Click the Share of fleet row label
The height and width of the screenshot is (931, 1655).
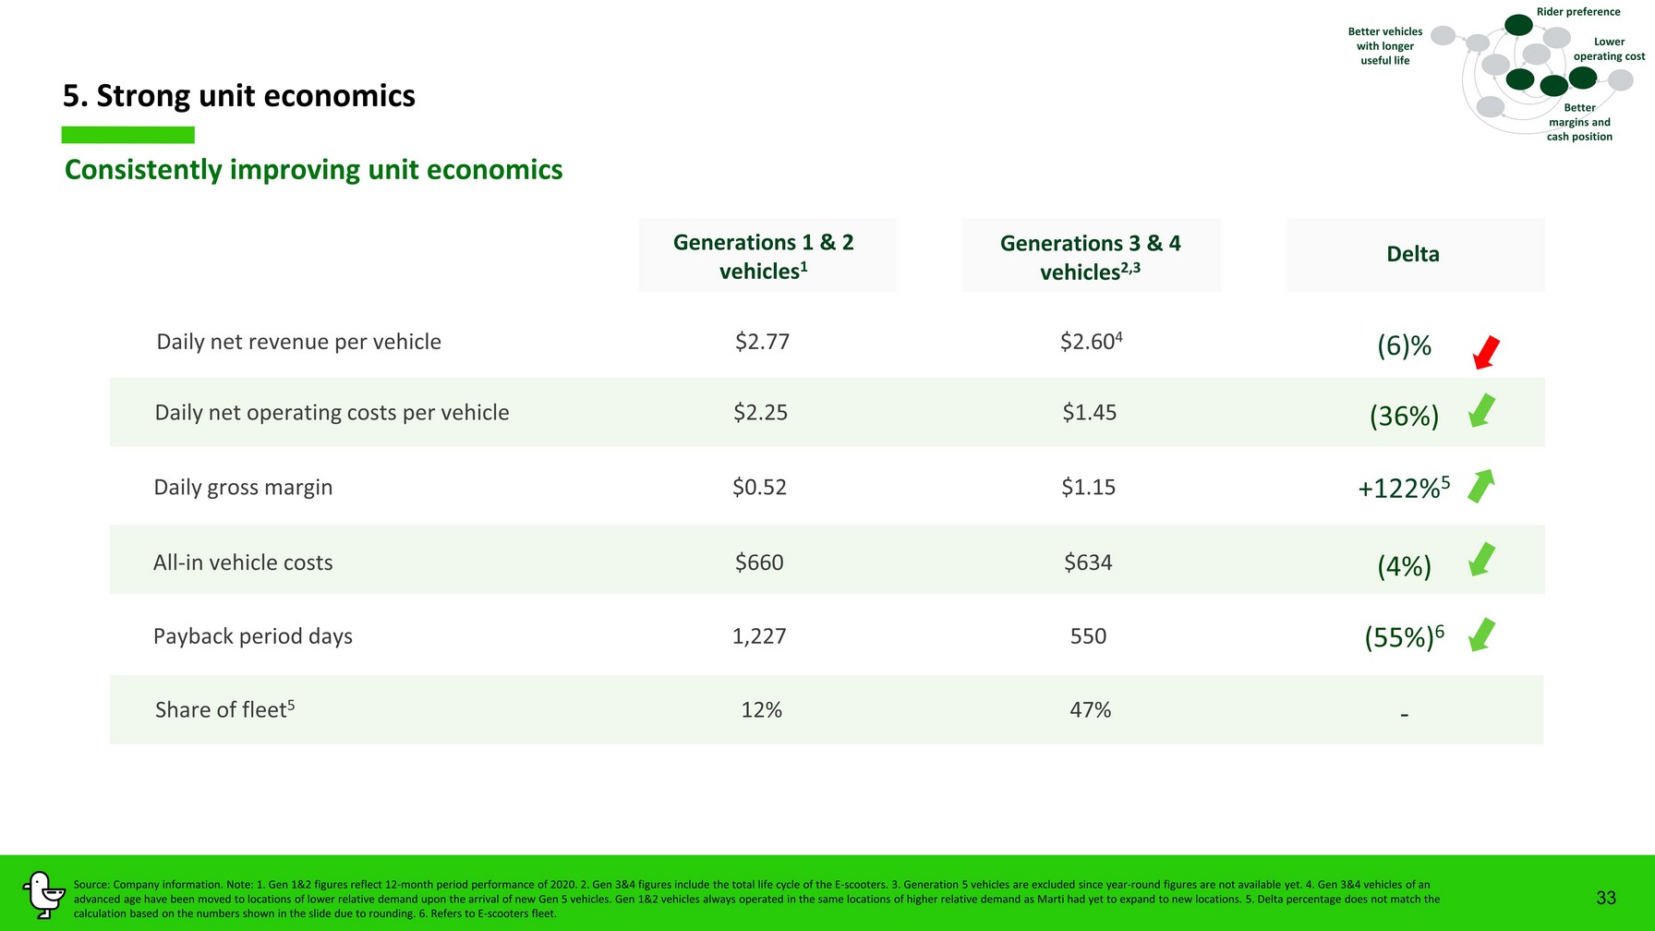point(224,709)
